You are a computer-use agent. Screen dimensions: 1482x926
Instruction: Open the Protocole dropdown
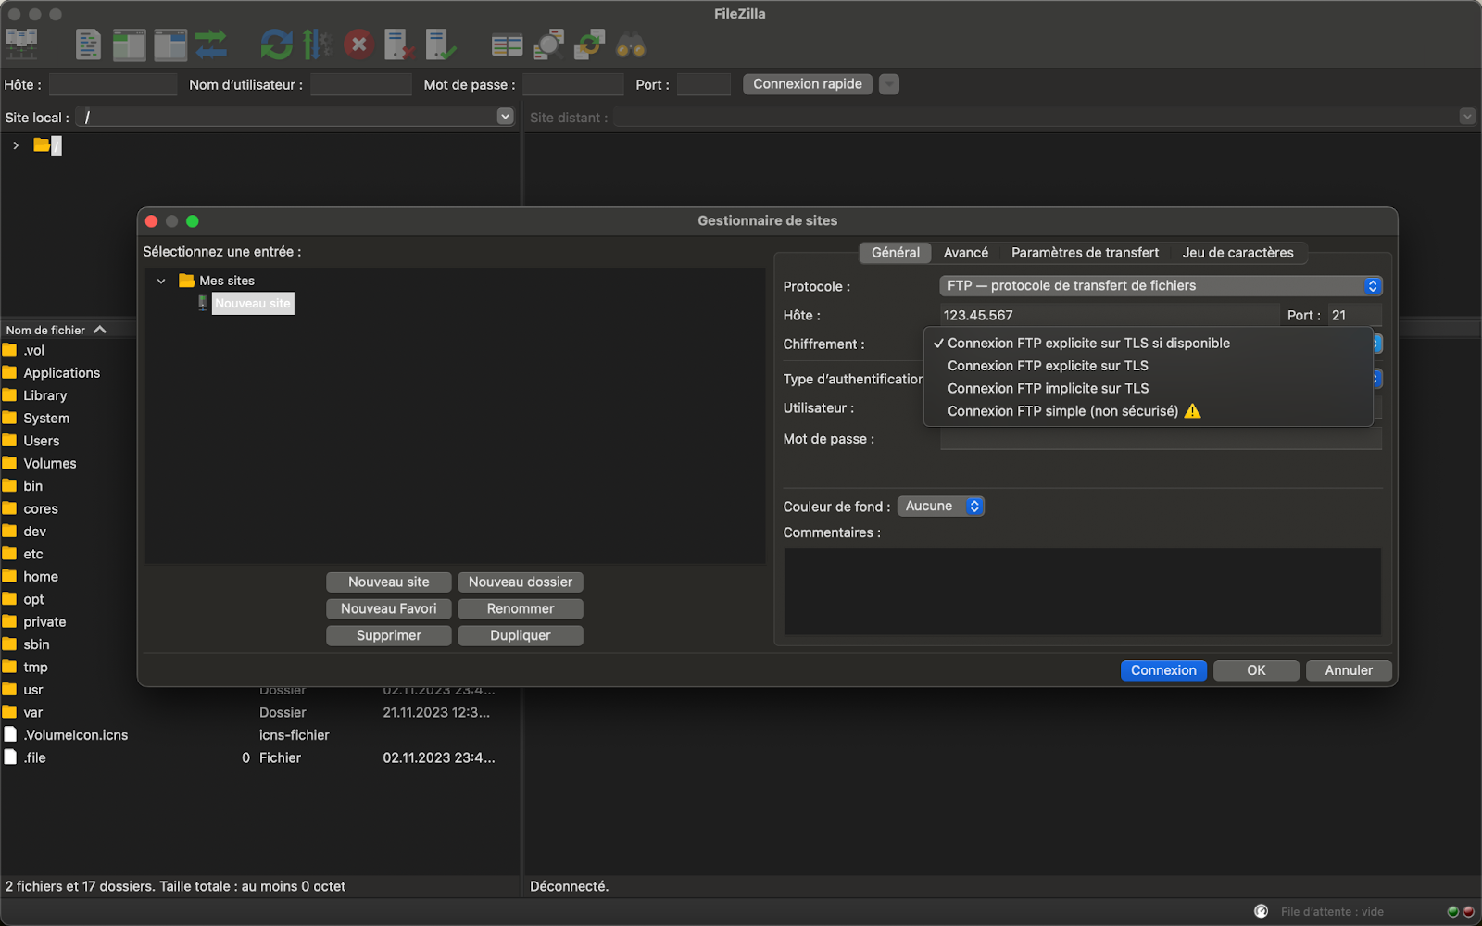pos(1161,286)
